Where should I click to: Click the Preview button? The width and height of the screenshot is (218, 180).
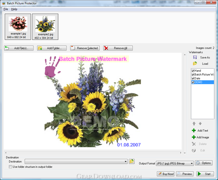tap(185, 174)
